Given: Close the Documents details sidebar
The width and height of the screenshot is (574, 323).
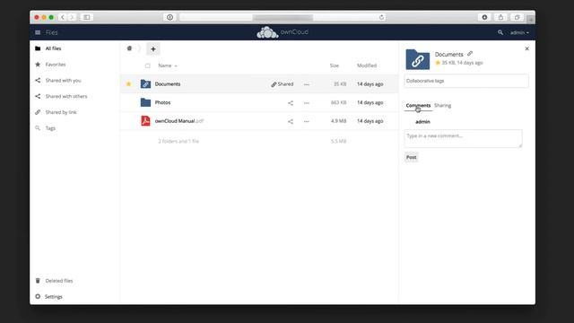Looking at the screenshot, I should pos(526,48).
